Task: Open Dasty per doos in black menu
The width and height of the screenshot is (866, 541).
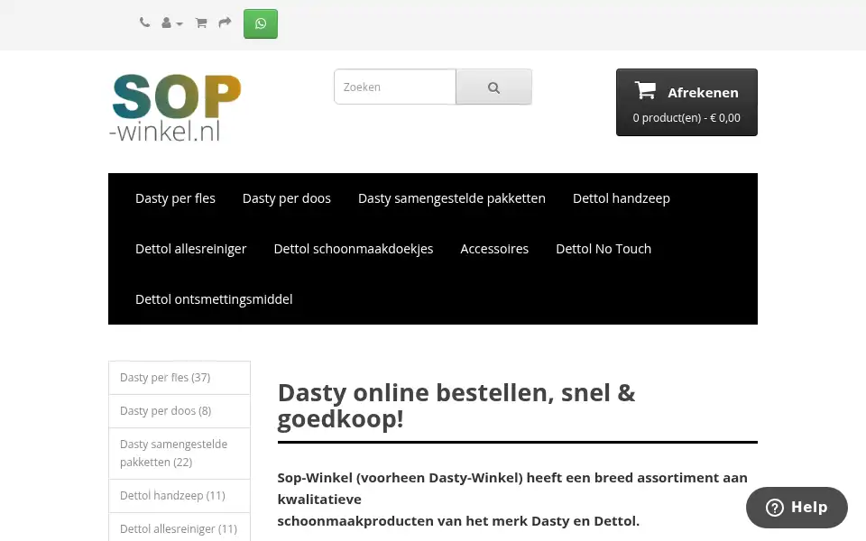Action: pyautogui.click(x=287, y=198)
